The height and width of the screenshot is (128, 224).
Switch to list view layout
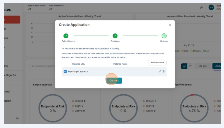[190, 66]
